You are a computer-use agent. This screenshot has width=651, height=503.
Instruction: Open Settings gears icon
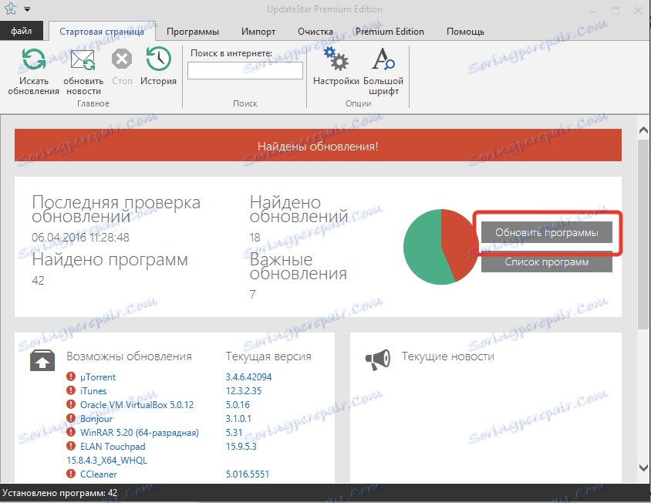pos(336,59)
